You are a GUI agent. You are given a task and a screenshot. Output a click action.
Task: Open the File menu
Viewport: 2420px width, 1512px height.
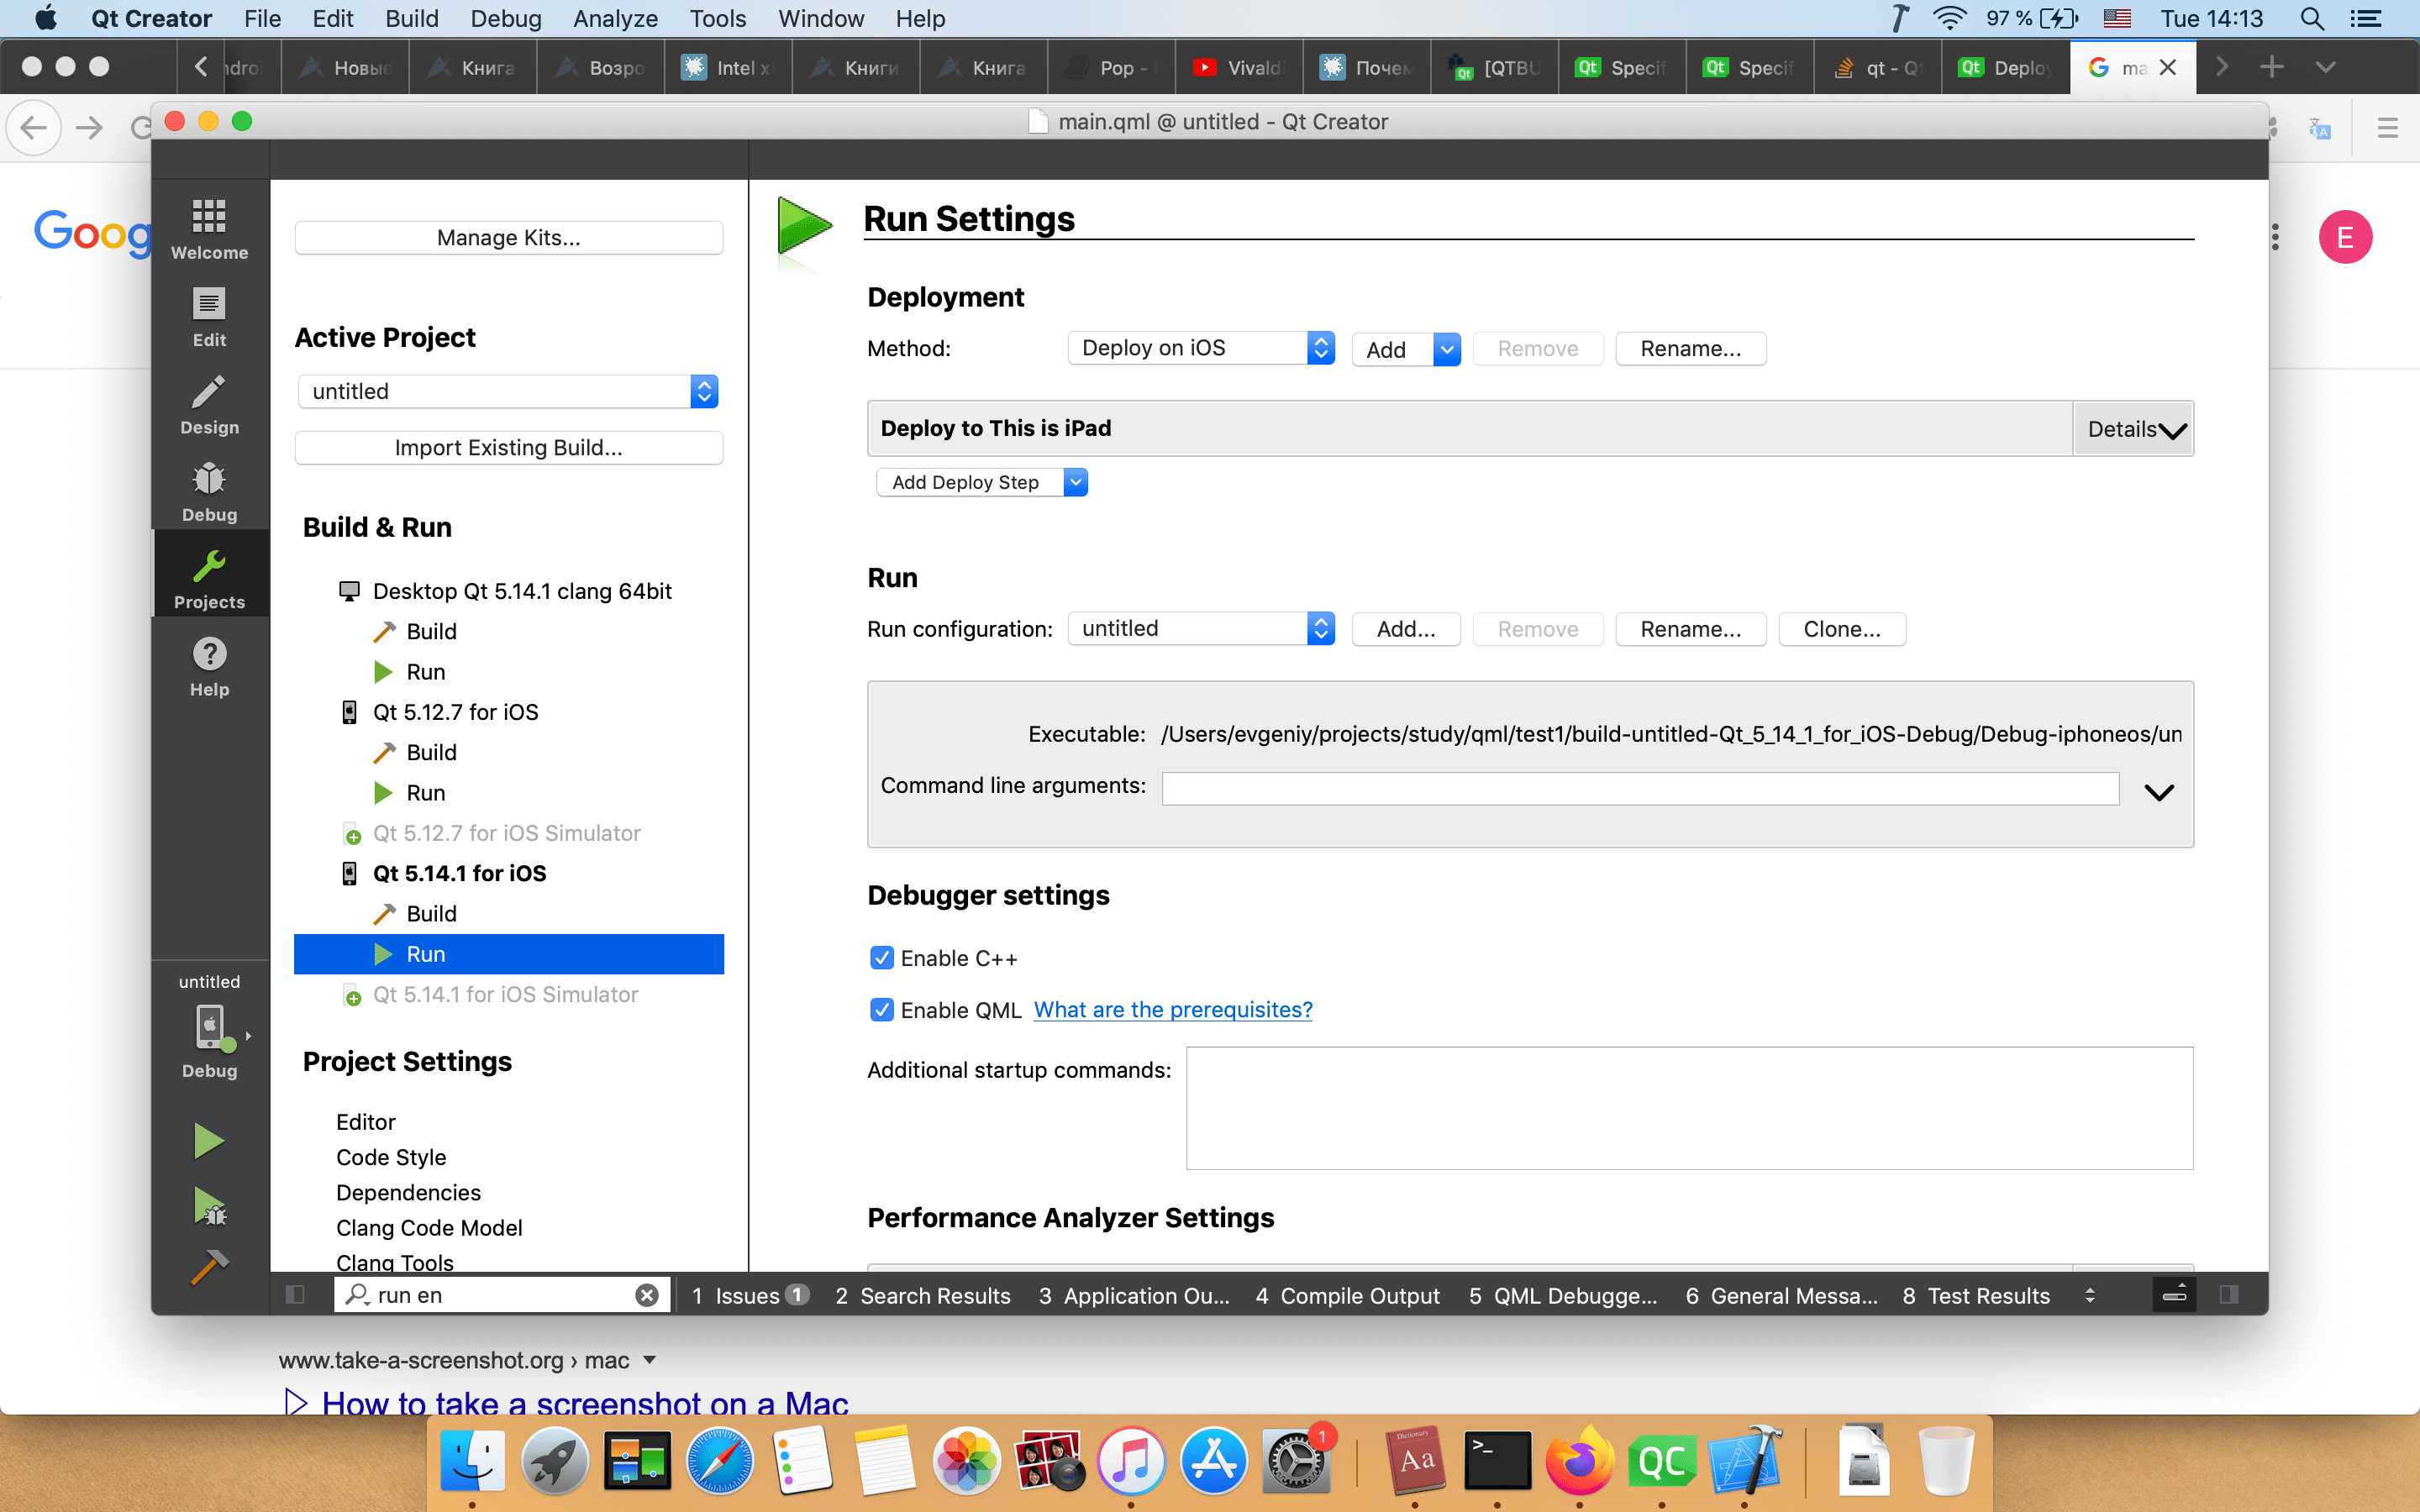[262, 19]
